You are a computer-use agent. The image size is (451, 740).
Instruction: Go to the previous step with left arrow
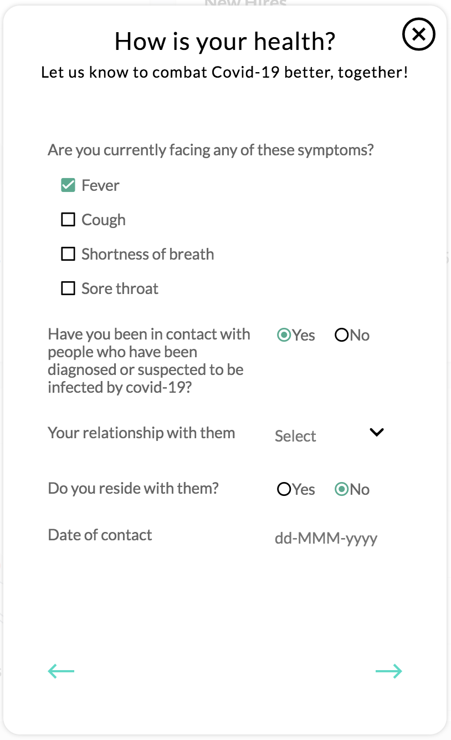61,671
